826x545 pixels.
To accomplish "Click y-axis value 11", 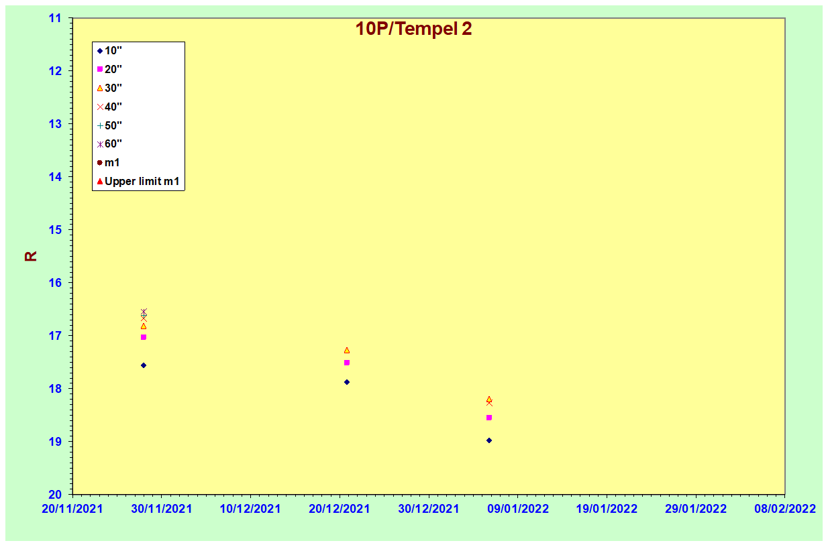I will point(55,18).
